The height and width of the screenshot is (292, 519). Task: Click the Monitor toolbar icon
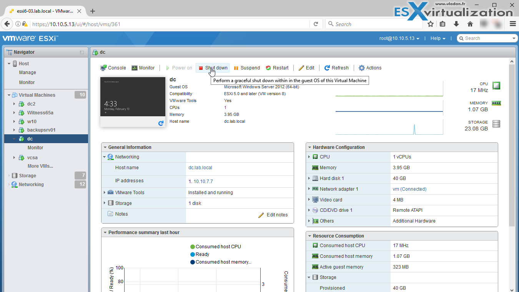click(143, 68)
